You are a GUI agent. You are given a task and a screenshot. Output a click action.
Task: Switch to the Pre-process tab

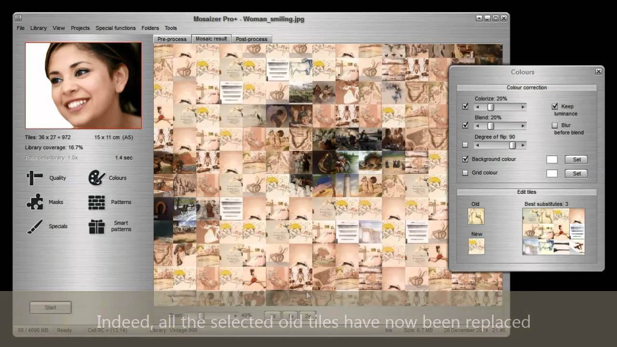(172, 39)
